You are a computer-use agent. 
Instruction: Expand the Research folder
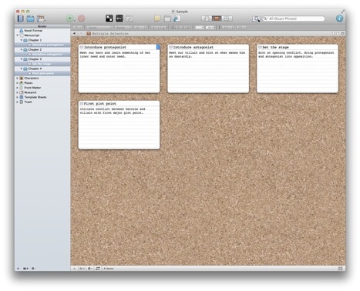[18, 92]
